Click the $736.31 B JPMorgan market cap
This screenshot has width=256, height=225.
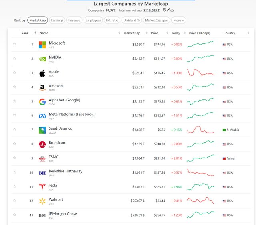pos(138,215)
